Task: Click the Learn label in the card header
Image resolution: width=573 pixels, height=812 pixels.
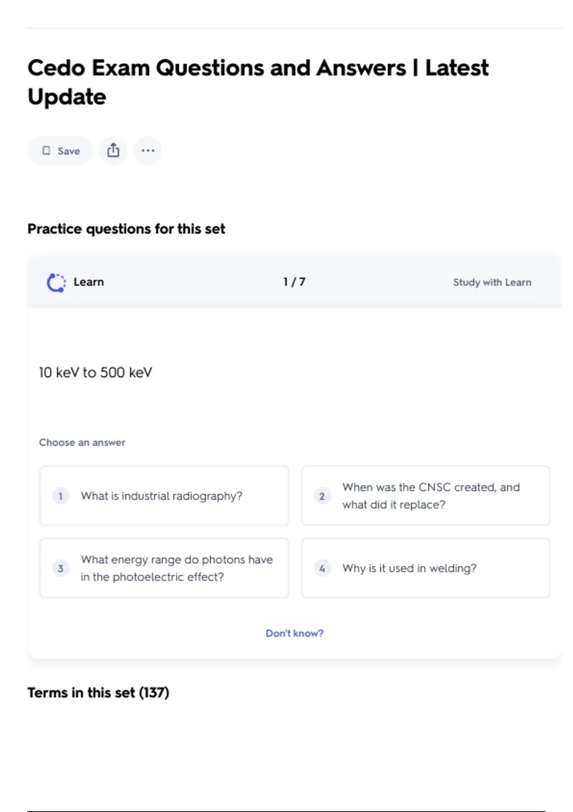Action: click(x=89, y=282)
